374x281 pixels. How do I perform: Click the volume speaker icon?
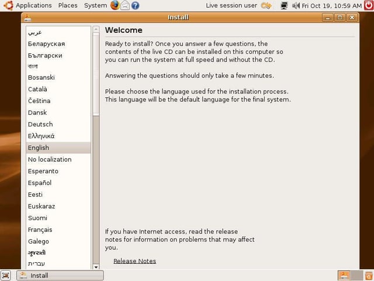click(296, 5)
